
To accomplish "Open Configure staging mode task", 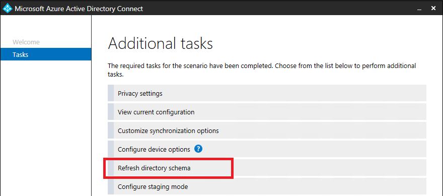I will coord(267,186).
